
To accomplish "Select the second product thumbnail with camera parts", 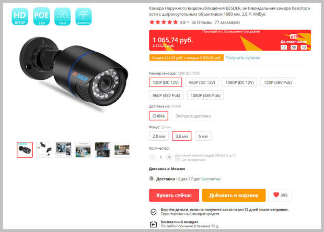I will pyautogui.click(x=44, y=150).
